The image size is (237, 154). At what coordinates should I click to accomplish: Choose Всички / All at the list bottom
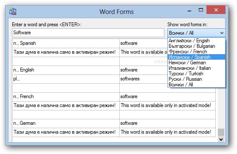pyautogui.click(x=196, y=85)
